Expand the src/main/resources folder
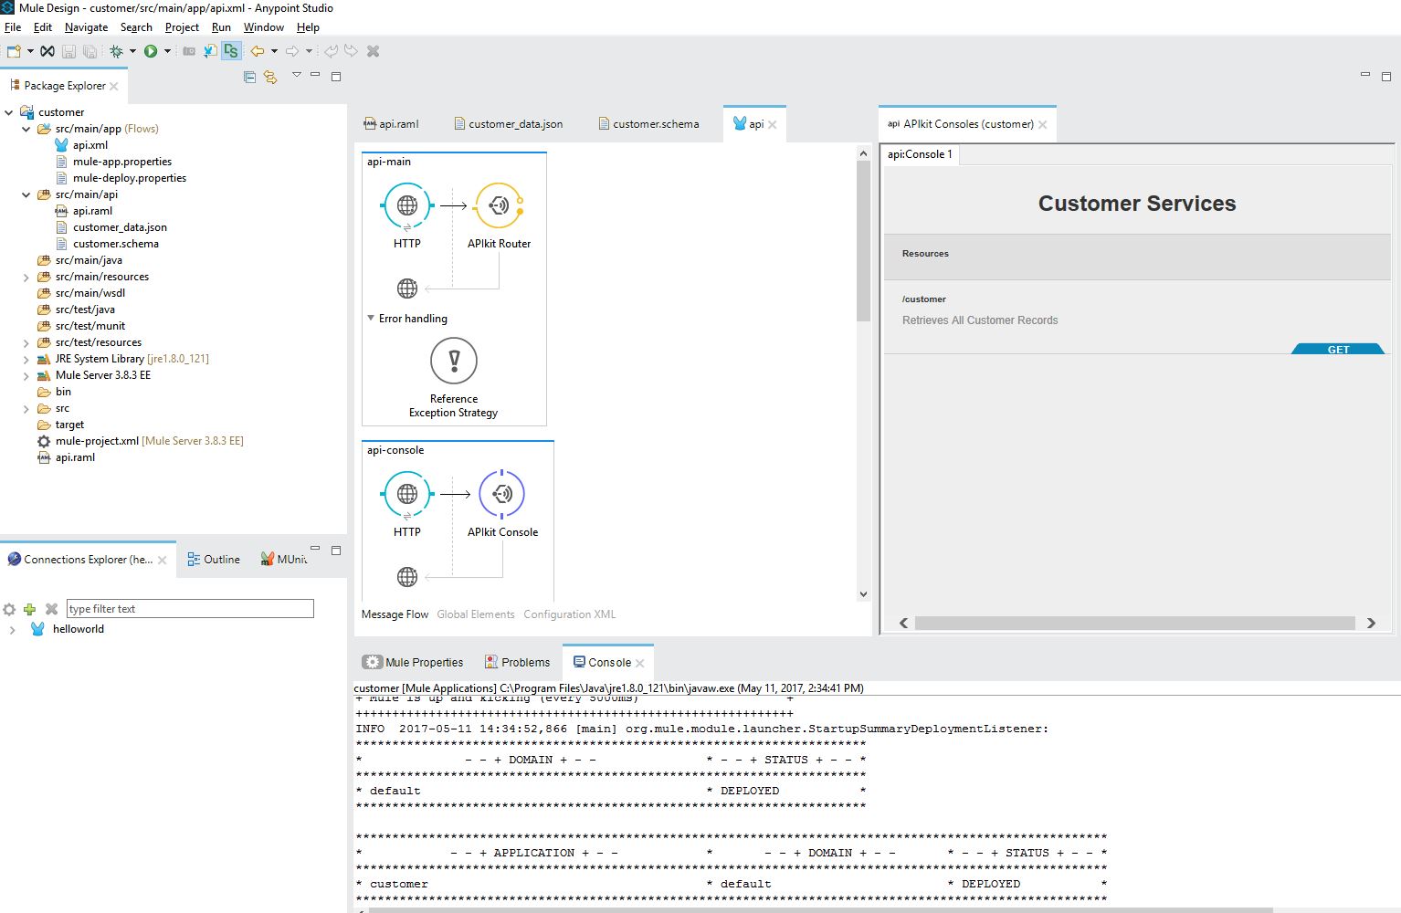 [26, 278]
